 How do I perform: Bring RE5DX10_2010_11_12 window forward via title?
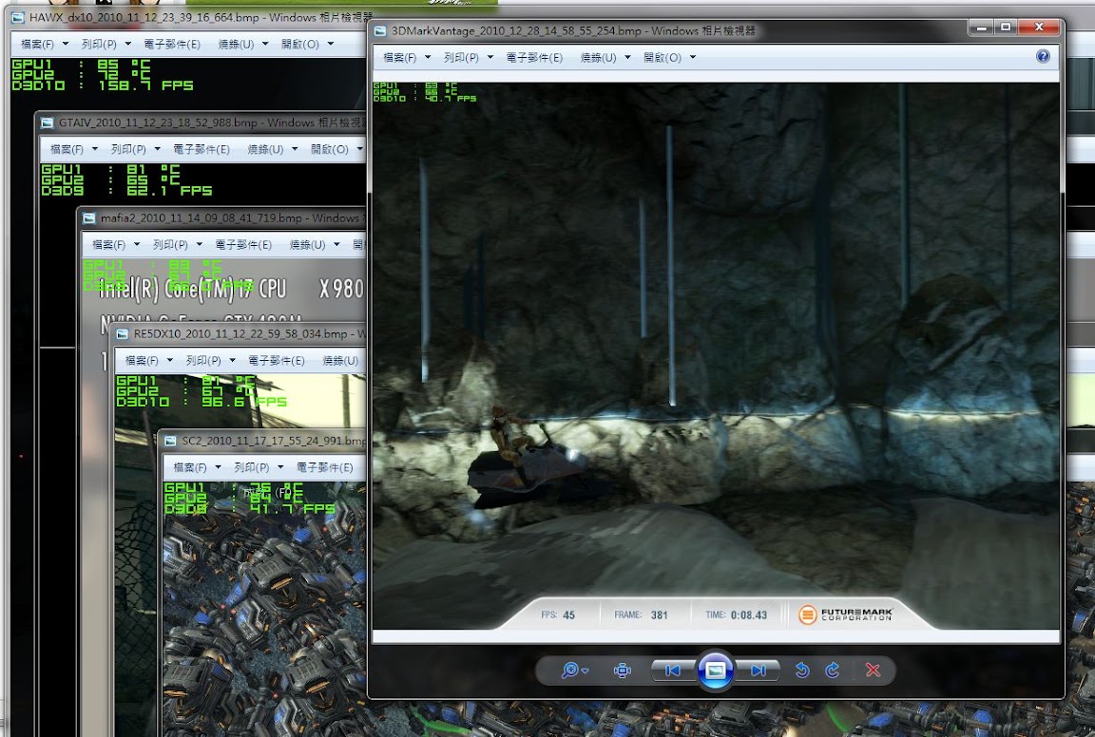(250, 334)
